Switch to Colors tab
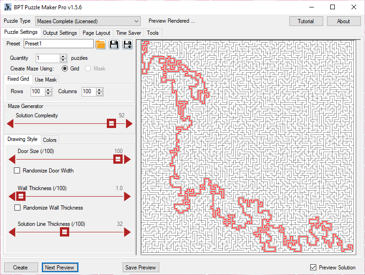The image size is (365, 275). click(50, 140)
